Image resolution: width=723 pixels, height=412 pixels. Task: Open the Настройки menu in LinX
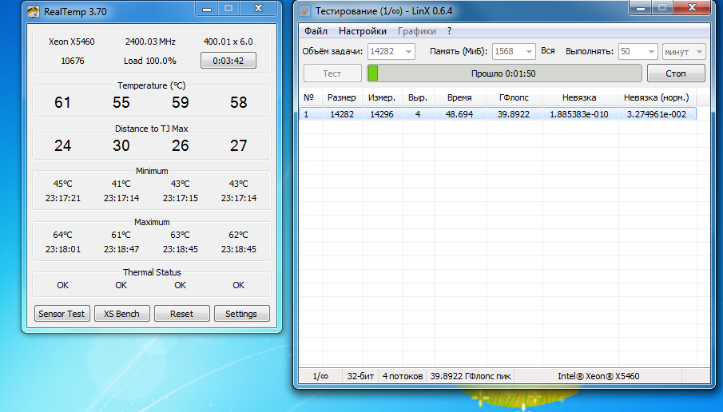pyautogui.click(x=363, y=31)
